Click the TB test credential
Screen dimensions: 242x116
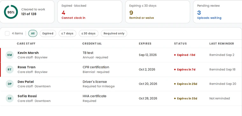(88, 53)
